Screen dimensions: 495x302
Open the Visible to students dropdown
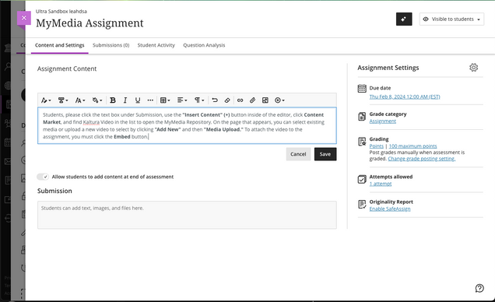(x=451, y=19)
